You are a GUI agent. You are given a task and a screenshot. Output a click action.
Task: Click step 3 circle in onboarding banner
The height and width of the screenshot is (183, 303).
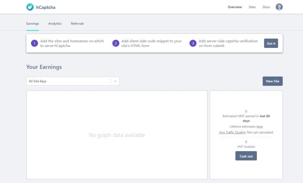point(193,43)
